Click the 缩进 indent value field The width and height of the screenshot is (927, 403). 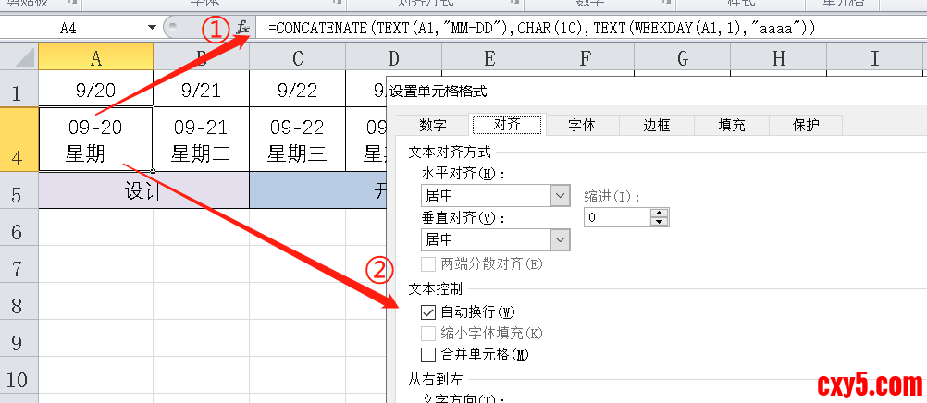(x=617, y=217)
